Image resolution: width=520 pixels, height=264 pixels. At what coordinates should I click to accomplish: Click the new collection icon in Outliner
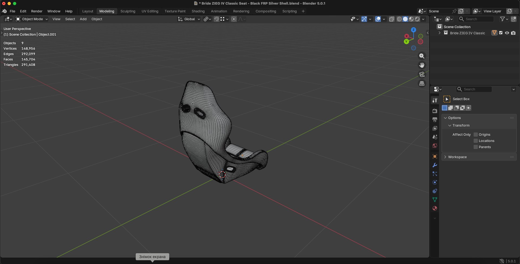coord(513,19)
